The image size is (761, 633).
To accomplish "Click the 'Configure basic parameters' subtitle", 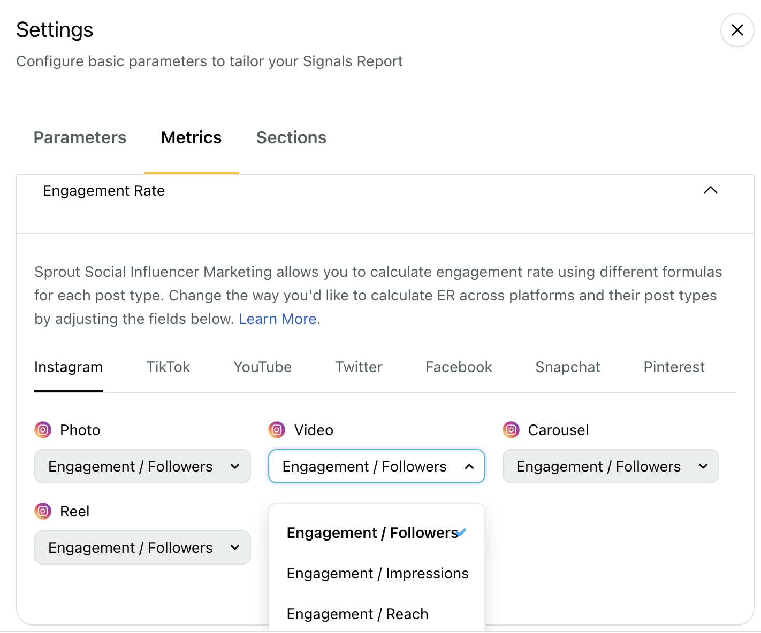I will pyautogui.click(x=209, y=61).
